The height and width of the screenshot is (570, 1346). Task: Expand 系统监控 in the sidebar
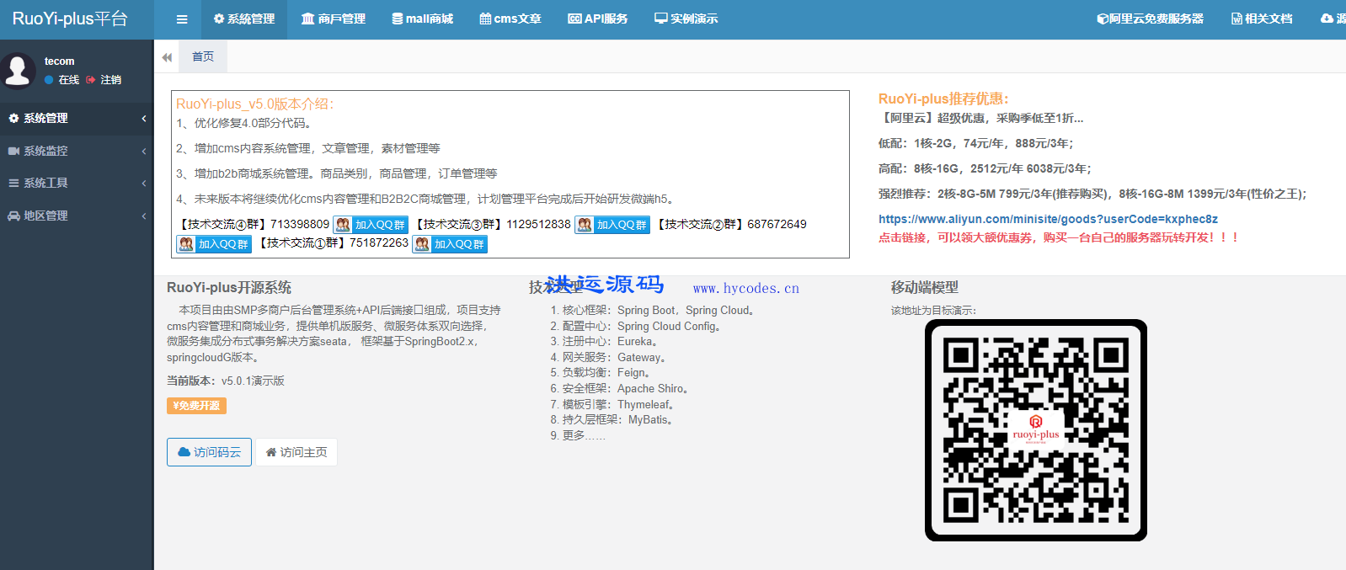pyautogui.click(x=77, y=152)
